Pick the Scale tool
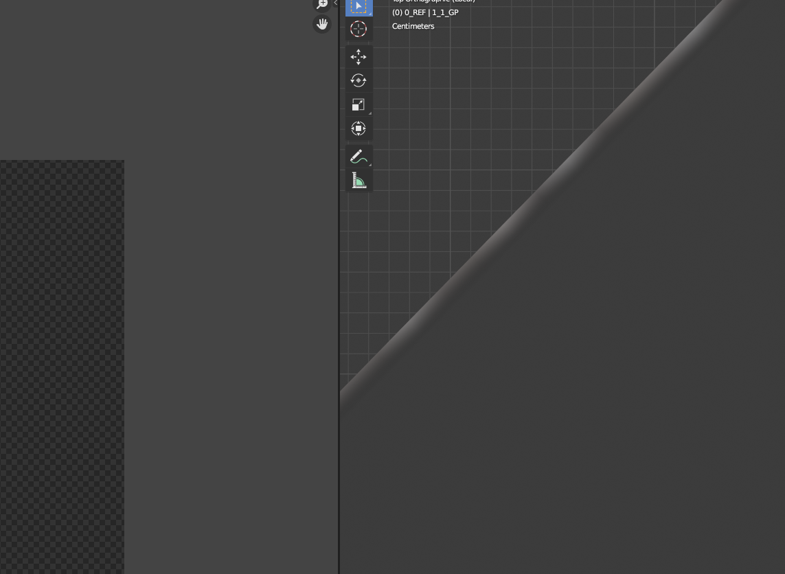 coord(359,104)
